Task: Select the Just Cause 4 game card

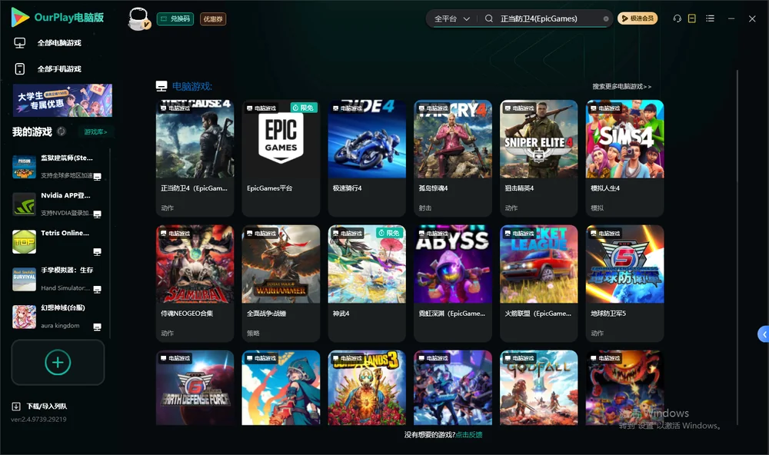Action: pyautogui.click(x=195, y=158)
